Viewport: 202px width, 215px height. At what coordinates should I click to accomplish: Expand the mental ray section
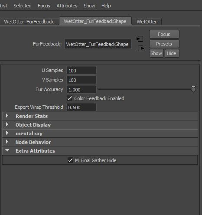pos(100,134)
